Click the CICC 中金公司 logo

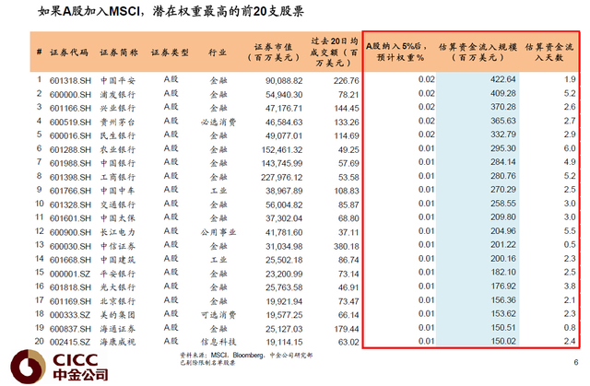[x=59, y=367]
